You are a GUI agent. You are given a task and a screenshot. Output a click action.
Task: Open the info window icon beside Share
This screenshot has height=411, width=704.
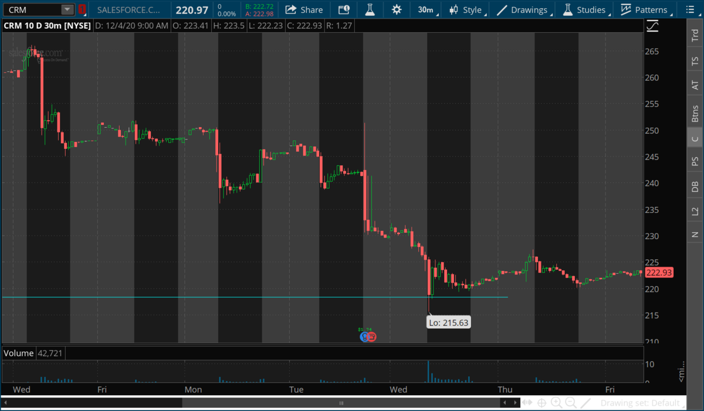click(x=344, y=9)
